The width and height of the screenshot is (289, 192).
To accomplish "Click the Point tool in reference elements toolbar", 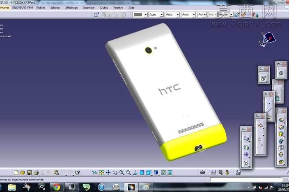I will (x=269, y=104).
